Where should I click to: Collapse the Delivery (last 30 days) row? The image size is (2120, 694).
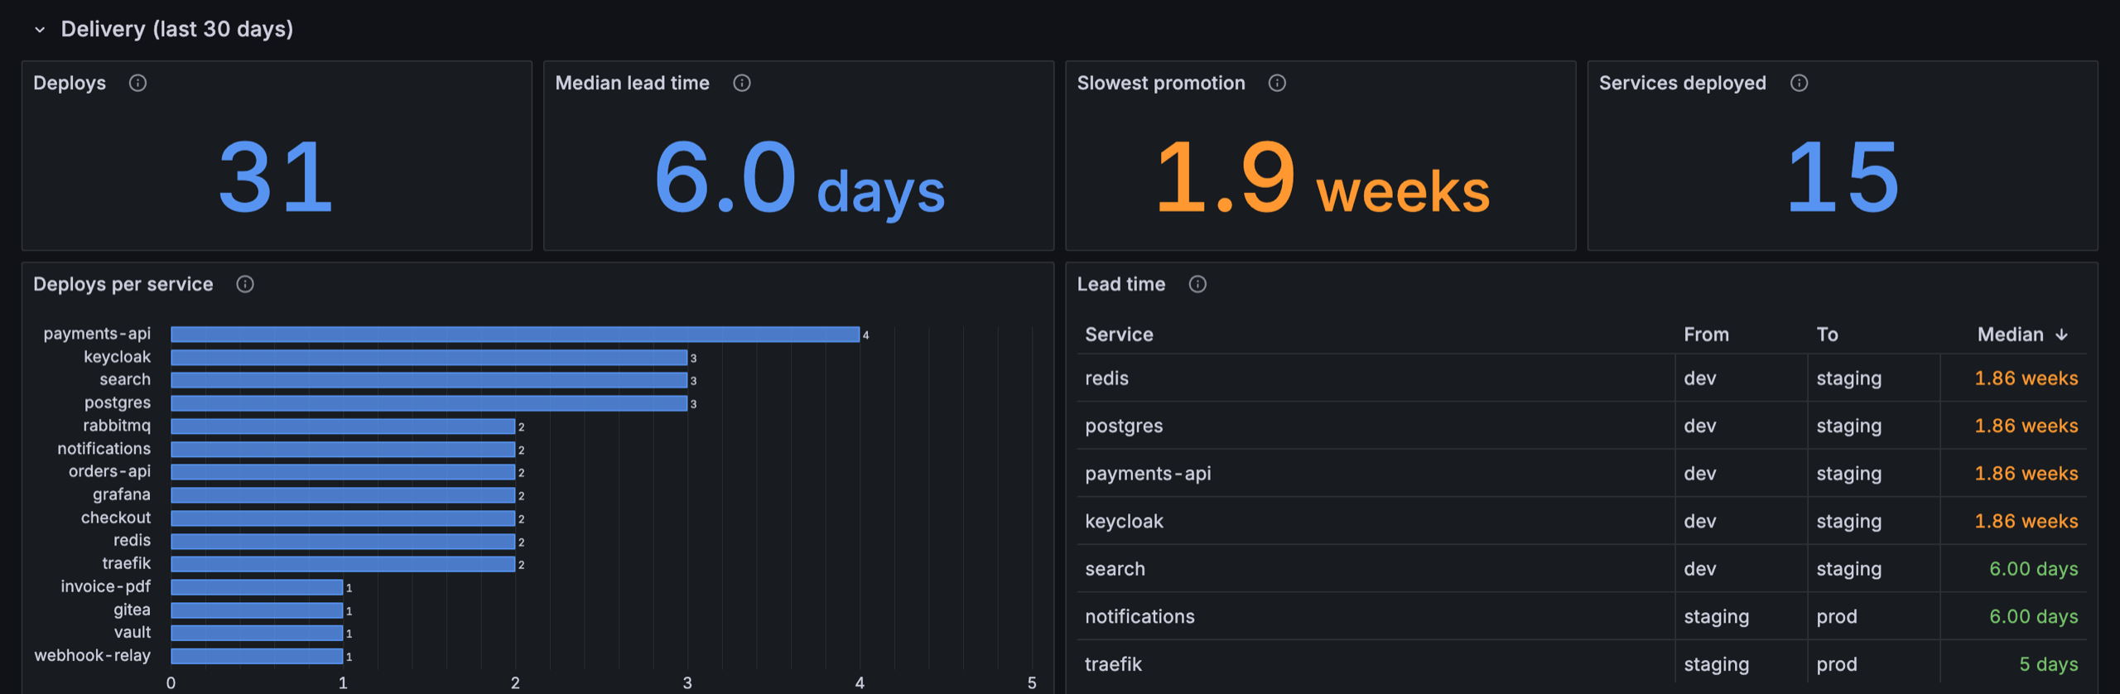point(39,30)
